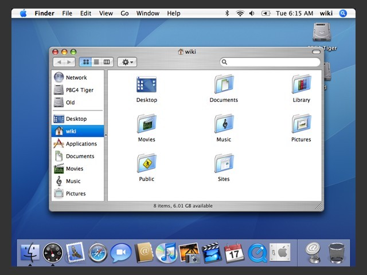Click the @ website spring icon in Dock

(x=313, y=253)
